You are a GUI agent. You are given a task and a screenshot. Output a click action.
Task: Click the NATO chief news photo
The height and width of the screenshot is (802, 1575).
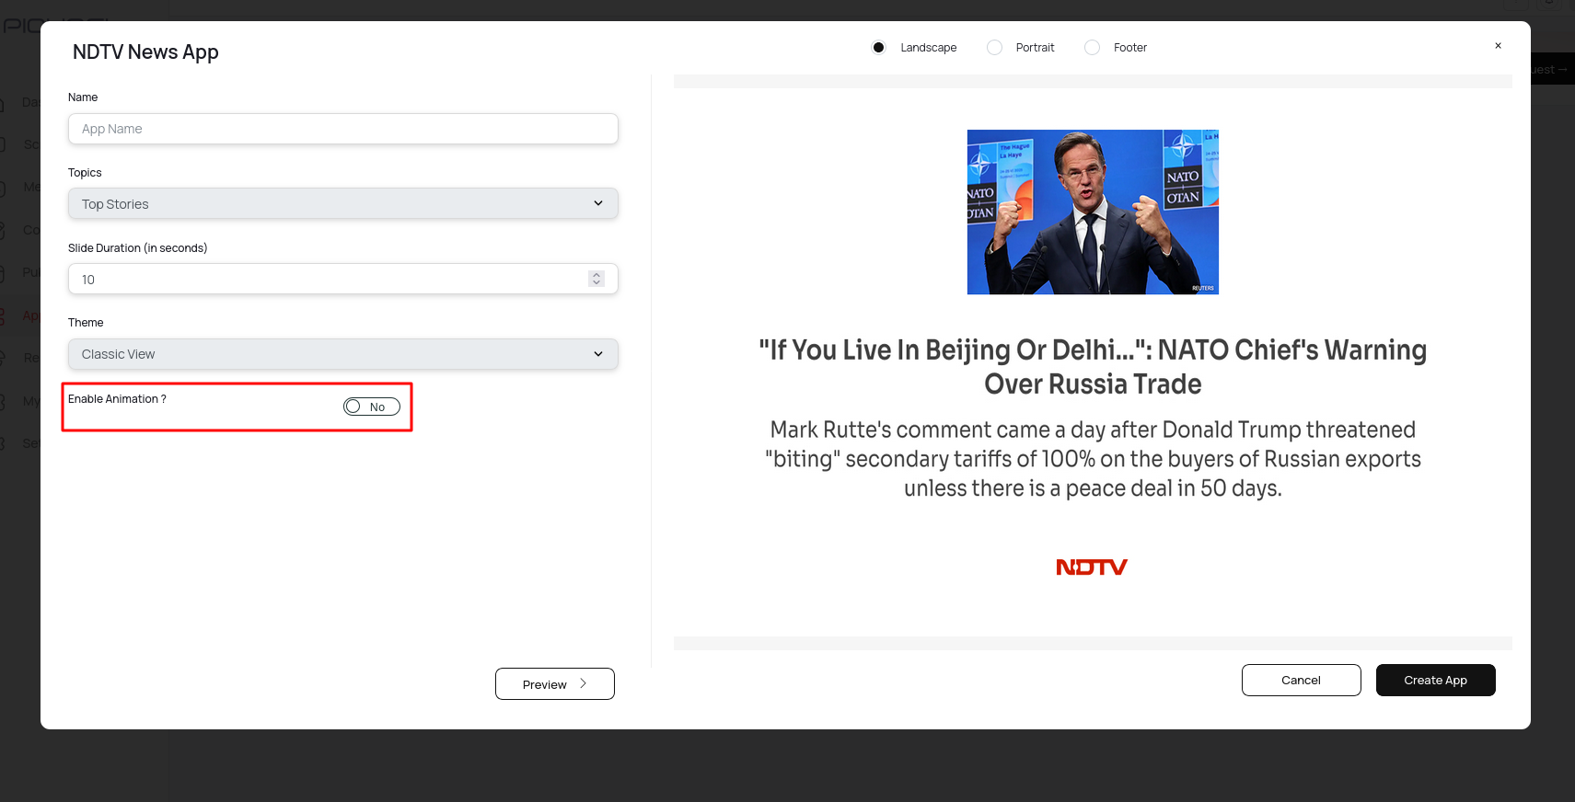click(x=1093, y=212)
